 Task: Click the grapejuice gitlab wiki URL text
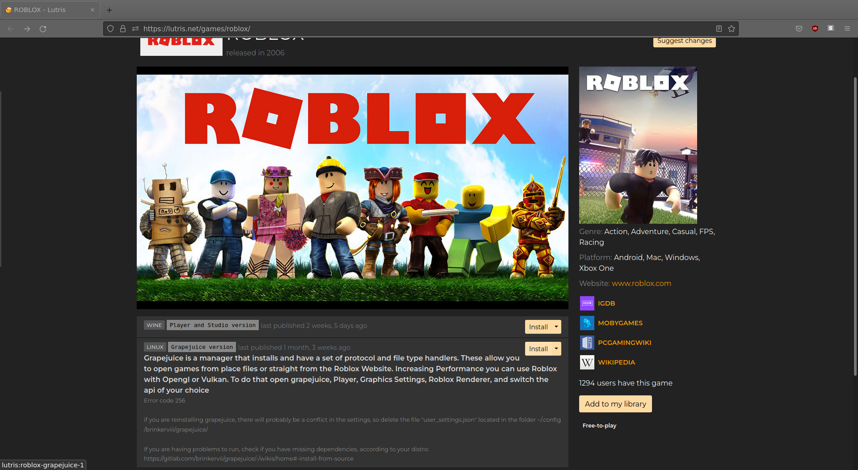248,459
